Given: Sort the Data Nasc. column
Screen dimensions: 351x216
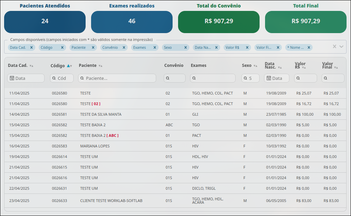Looking at the screenshot, I should click(x=280, y=67).
